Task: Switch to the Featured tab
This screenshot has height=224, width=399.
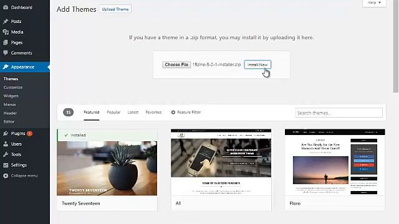Action: click(92, 112)
